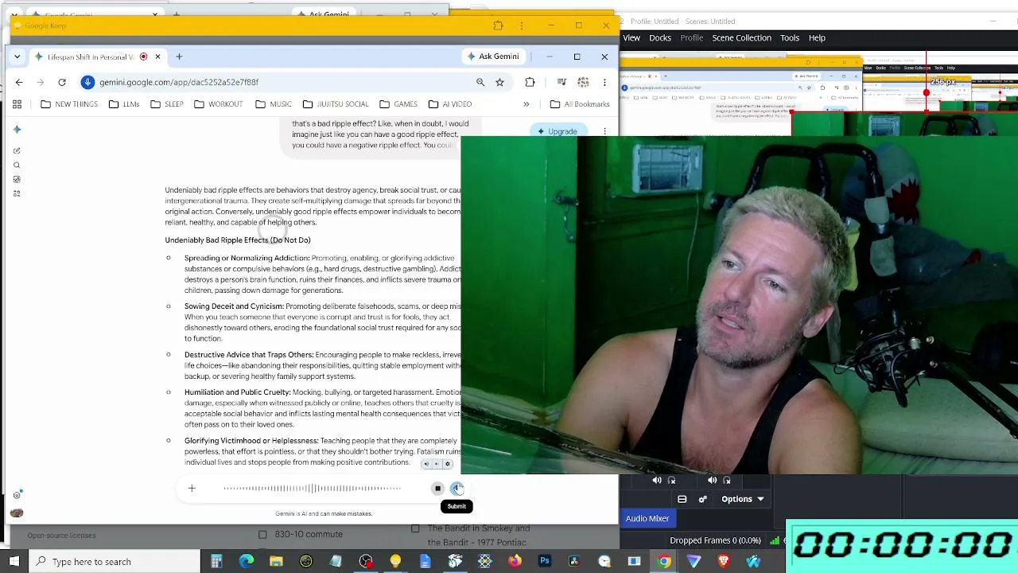Open the Tools menu in OBS
The width and height of the screenshot is (1018, 573).
tap(790, 37)
